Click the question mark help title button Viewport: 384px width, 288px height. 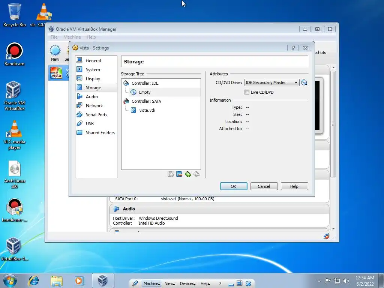pyautogui.click(x=293, y=48)
